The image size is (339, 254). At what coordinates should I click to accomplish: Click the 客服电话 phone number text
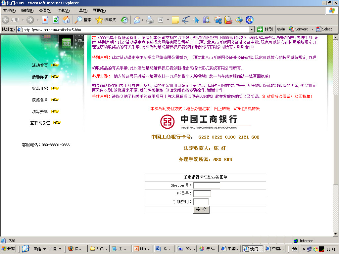(x=56, y=145)
